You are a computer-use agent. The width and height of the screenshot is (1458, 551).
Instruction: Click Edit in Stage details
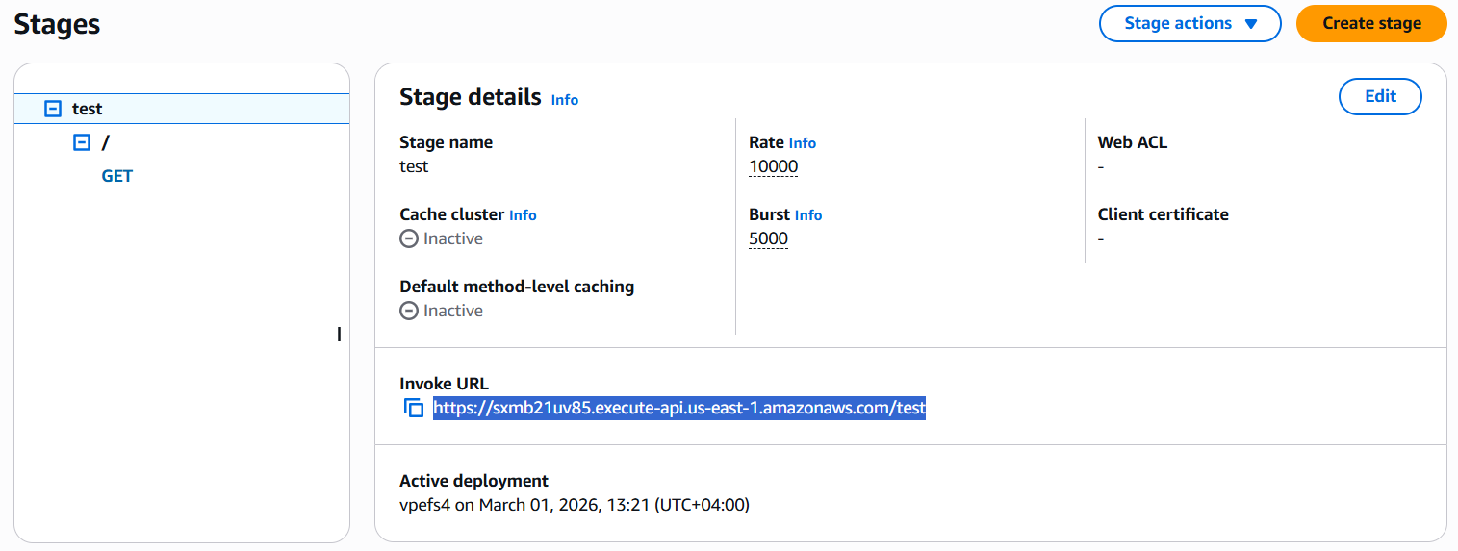click(x=1380, y=96)
